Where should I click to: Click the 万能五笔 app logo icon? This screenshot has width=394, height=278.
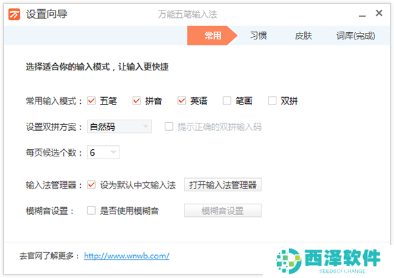[14, 14]
